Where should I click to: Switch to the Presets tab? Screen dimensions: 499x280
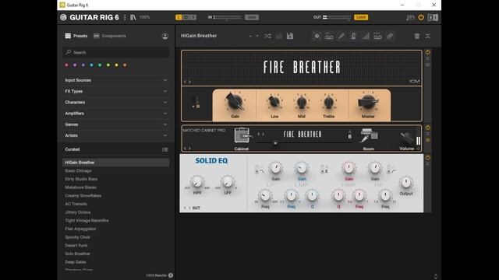pos(76,36)
